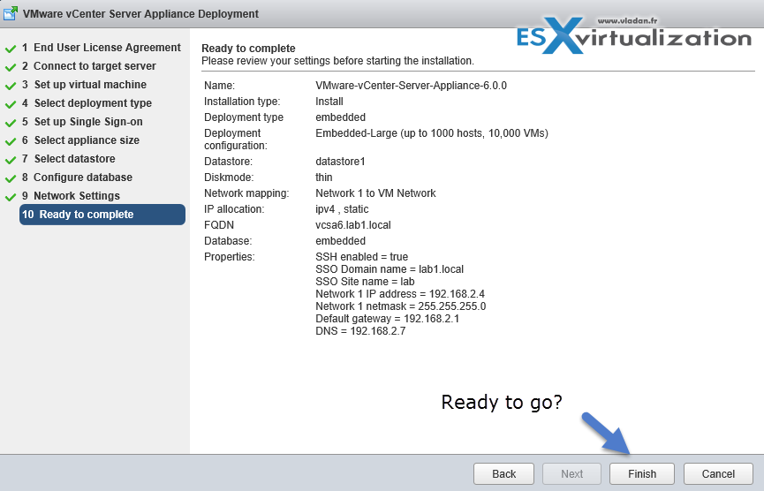Click appliance name VMware-vCenter-Server-Appliance-6.0.0

click(x=412, y=86)
